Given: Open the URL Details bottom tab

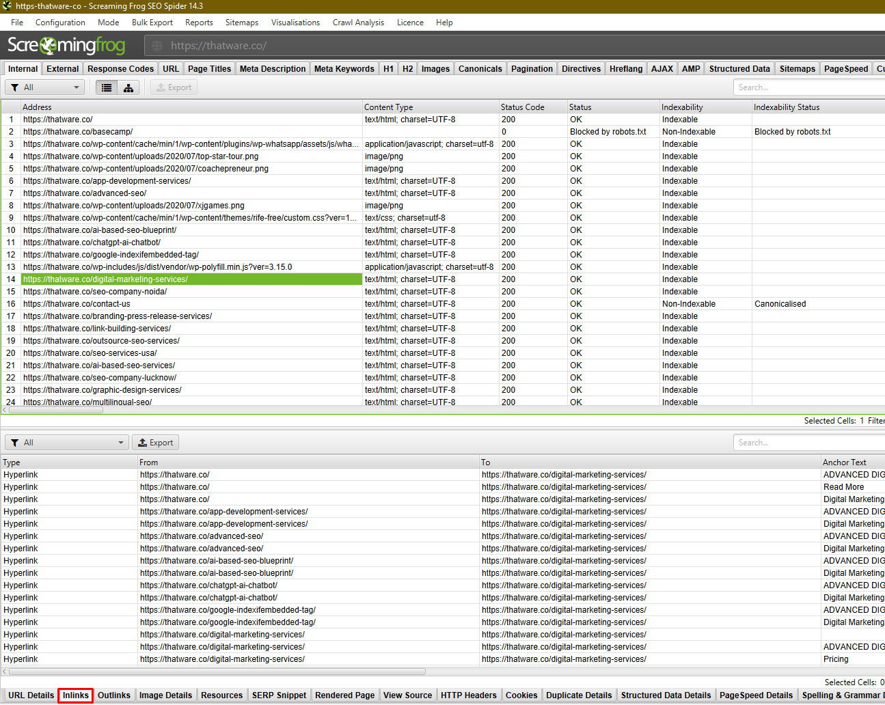Looking at the screenshot, I should tap(31, 695).
